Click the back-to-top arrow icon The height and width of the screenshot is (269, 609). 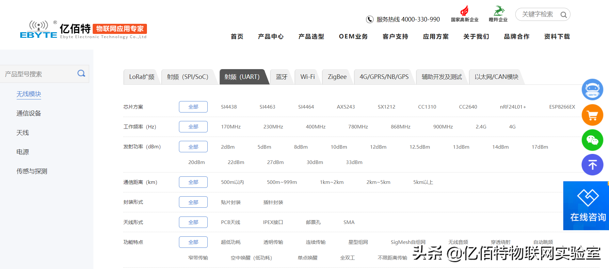tap(592, 165)
